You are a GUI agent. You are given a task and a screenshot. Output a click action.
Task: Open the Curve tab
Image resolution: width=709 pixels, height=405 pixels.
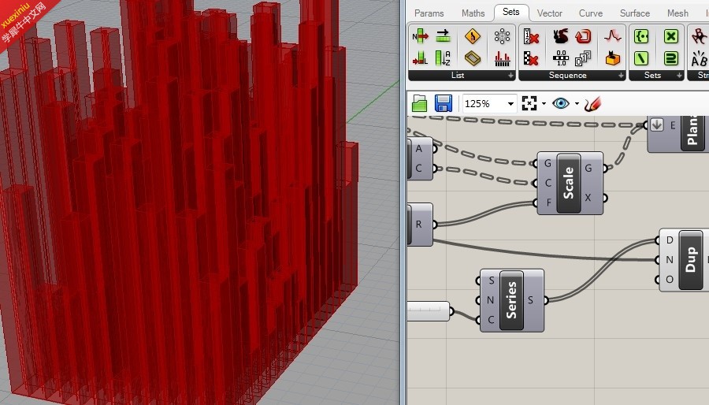pyautogui.click(x=591, y=13)
